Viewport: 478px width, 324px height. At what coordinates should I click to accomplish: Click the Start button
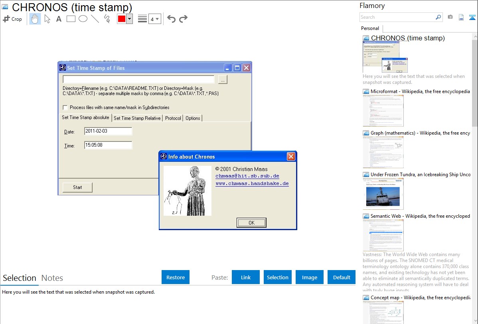pyautogui.click(x=77, y=187)
